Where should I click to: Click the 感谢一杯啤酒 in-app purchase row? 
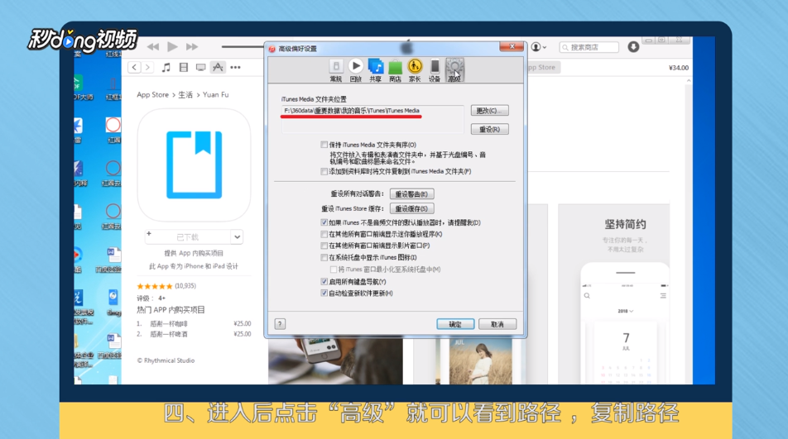pyautogui.click(x=194, y=334)
